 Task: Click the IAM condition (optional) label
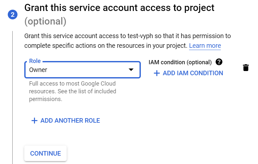point(180,62)
